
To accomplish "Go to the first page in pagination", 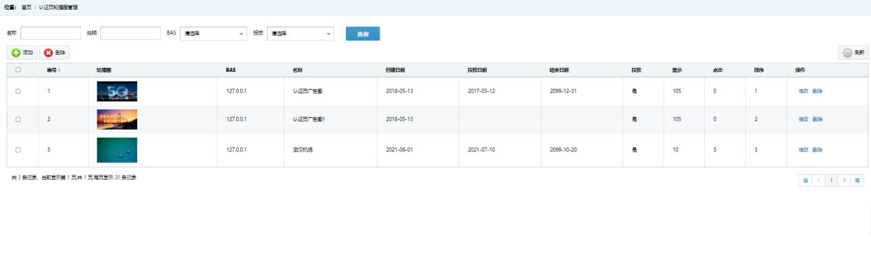I will coord(805,180).
